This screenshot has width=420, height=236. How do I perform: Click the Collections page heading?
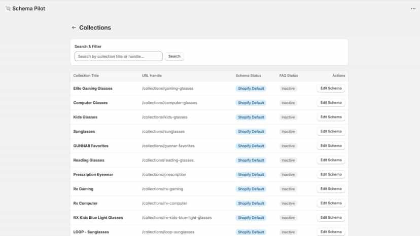(x=95, y=27)
